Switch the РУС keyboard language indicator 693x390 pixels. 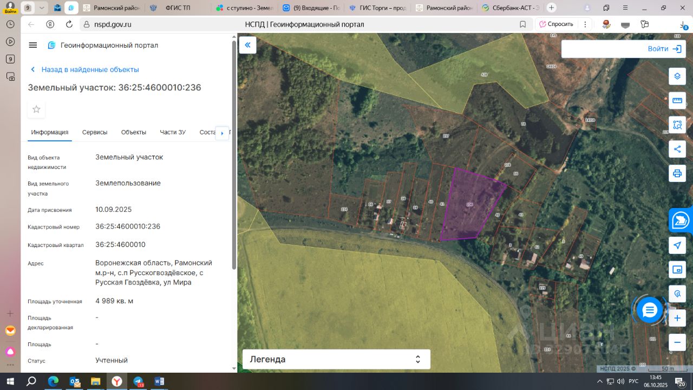633,381
